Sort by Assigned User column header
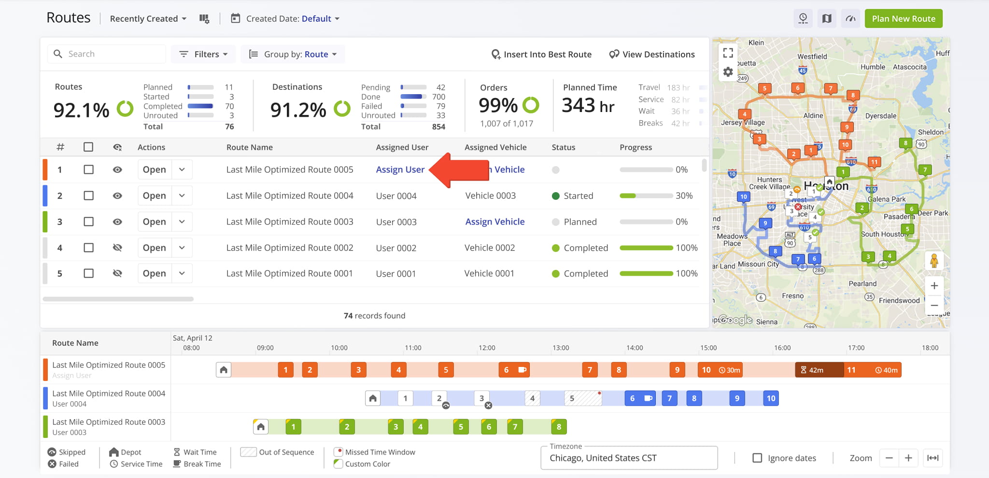 pos(402,147)
